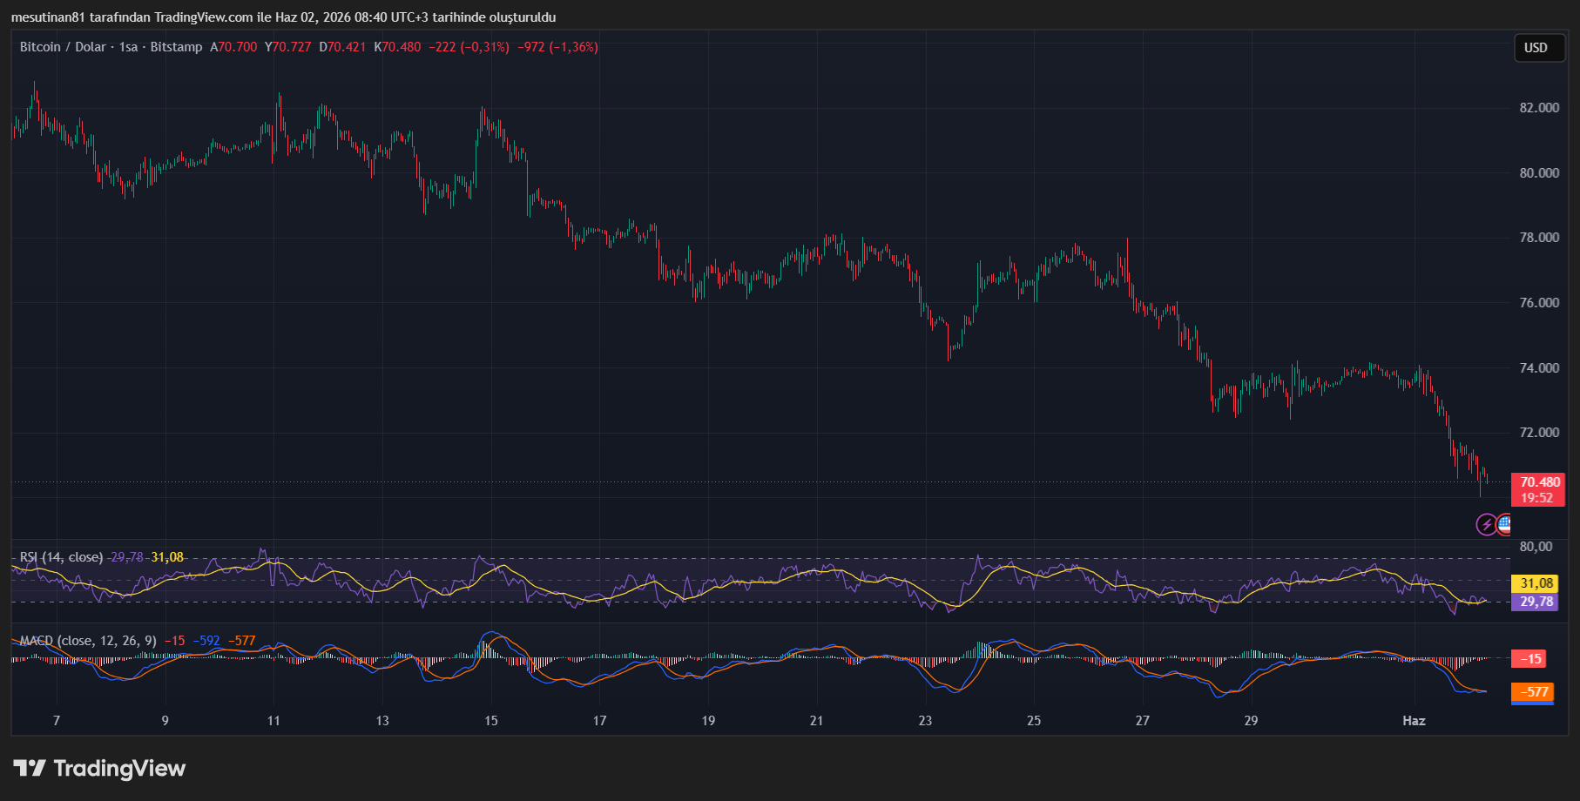Image resolution: width=1580 pixels, height=801 pixels.
Task: Click date label 19 on time axis
Action: click(708, 721)
